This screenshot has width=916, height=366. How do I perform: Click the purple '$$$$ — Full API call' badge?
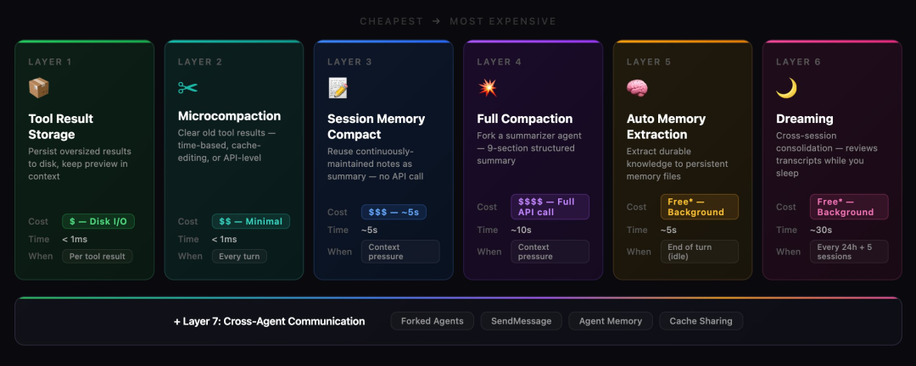coord(550,207)
